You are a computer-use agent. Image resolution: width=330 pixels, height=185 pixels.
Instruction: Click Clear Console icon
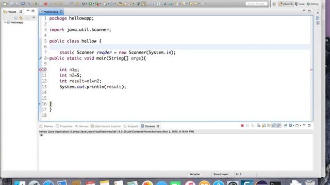tap(258, 125)
